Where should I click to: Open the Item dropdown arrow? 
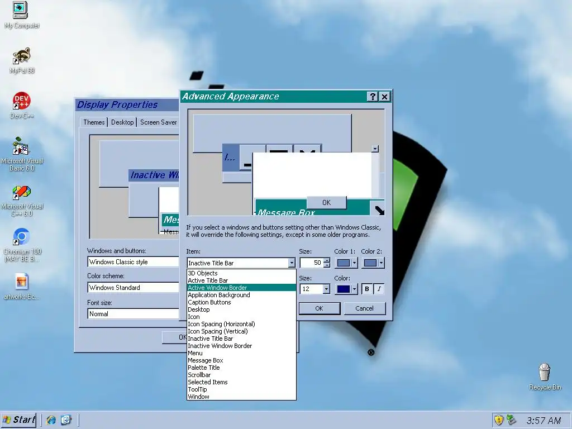292,263
